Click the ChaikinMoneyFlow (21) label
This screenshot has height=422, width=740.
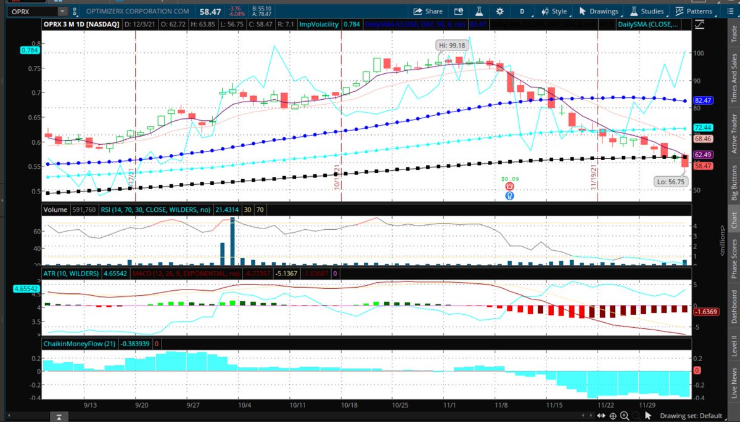click(x=79, y=343)
